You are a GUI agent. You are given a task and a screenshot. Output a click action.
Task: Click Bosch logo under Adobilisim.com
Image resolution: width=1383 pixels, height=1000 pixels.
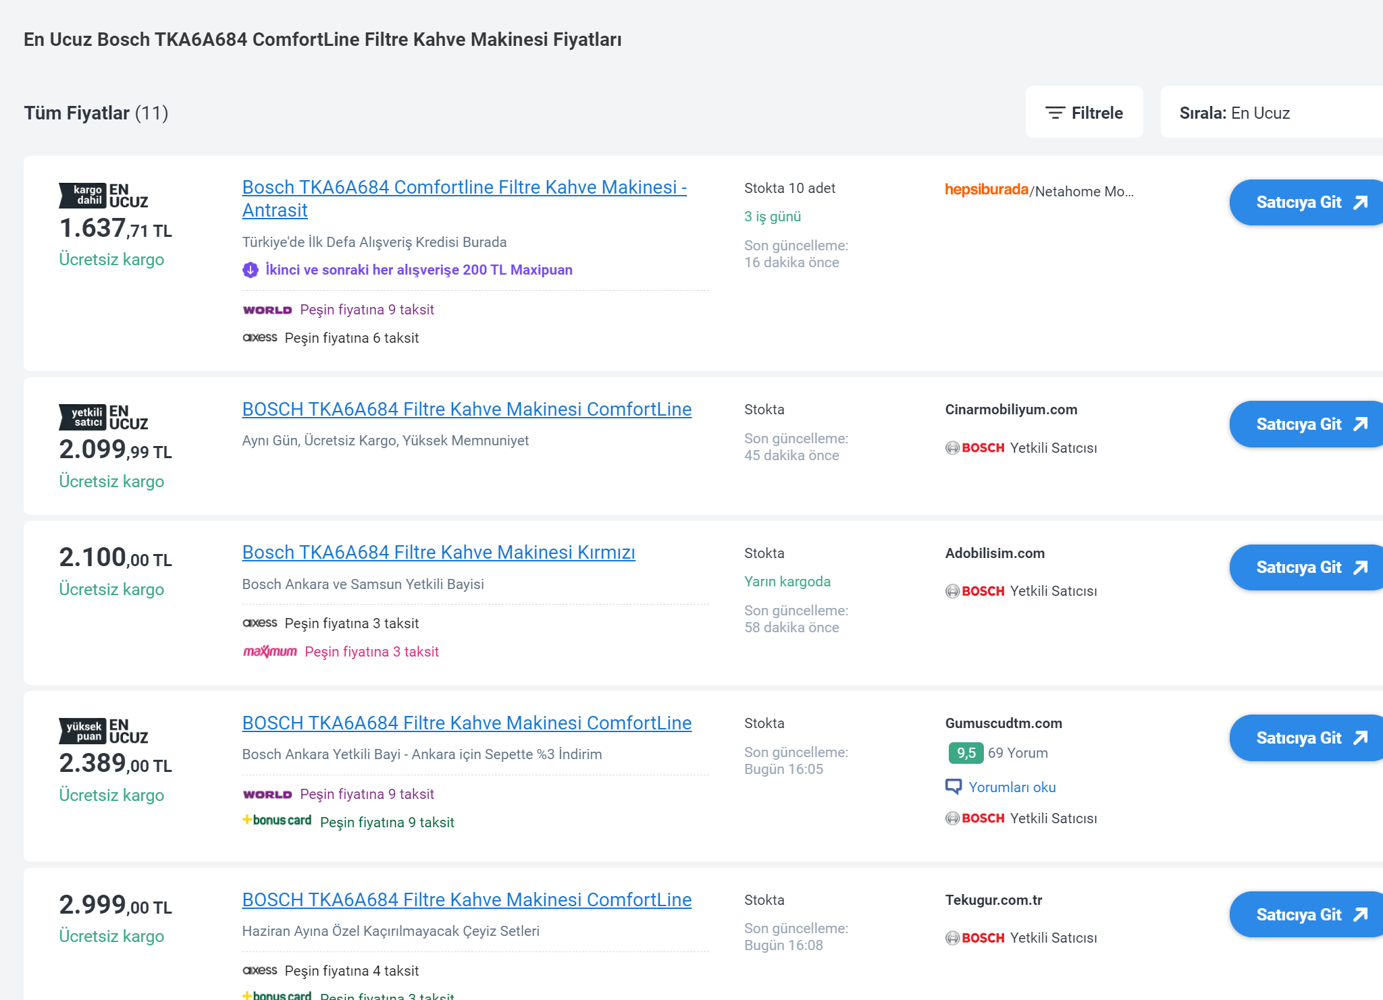click(x=975, y=591)
